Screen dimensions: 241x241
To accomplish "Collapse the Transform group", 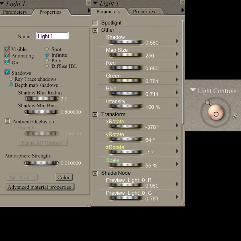I will point(95,114).
